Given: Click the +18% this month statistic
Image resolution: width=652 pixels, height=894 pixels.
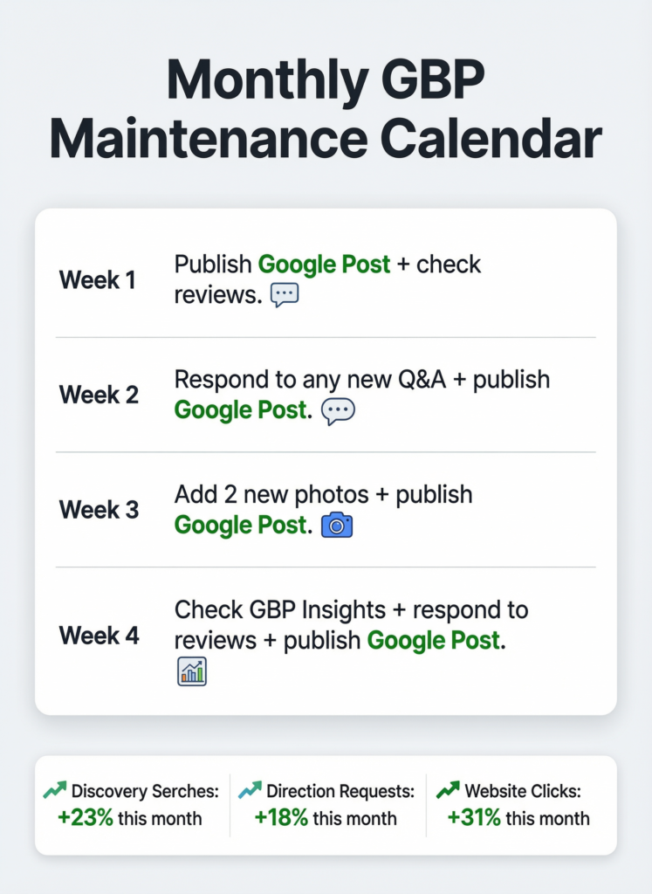Looking at the screenshot, I should coord(326,818).
